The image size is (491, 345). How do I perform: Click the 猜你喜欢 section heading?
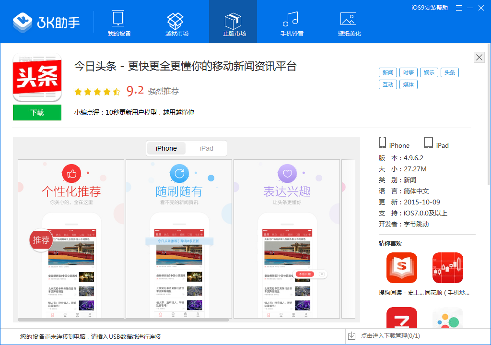tap(390, 243)
